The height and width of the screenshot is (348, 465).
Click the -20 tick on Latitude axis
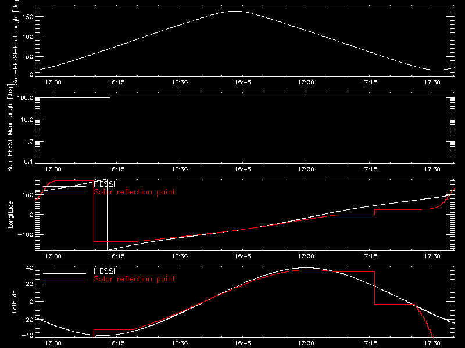(x=27, y=320)
